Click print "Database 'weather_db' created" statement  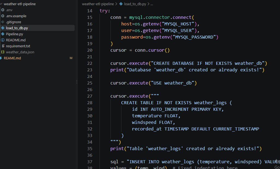tap(187, 70)
